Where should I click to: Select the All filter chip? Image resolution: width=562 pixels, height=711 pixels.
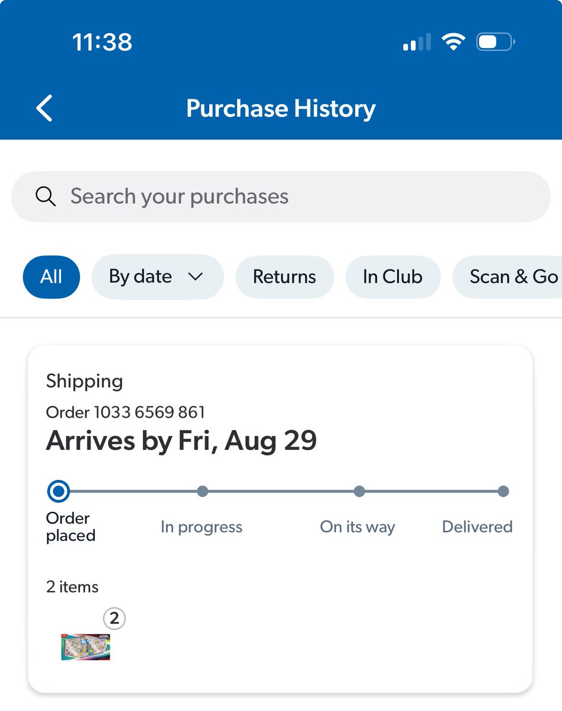(52, 277)
